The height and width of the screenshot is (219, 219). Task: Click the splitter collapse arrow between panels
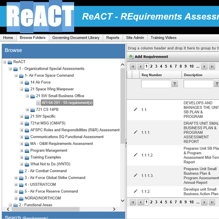tap(126, 143)
